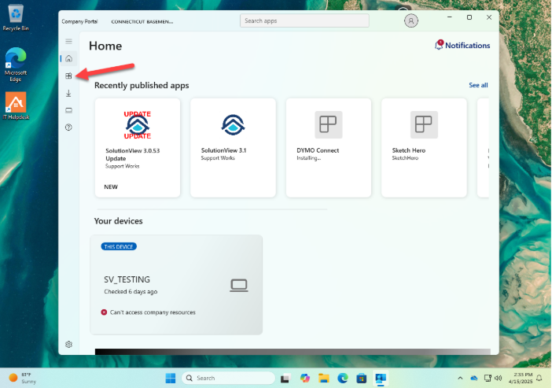Image resolution: width=552 pixels, height=388 pixels.
Task: Click the Sketch Hero title
Action: [x=409, y=150]
